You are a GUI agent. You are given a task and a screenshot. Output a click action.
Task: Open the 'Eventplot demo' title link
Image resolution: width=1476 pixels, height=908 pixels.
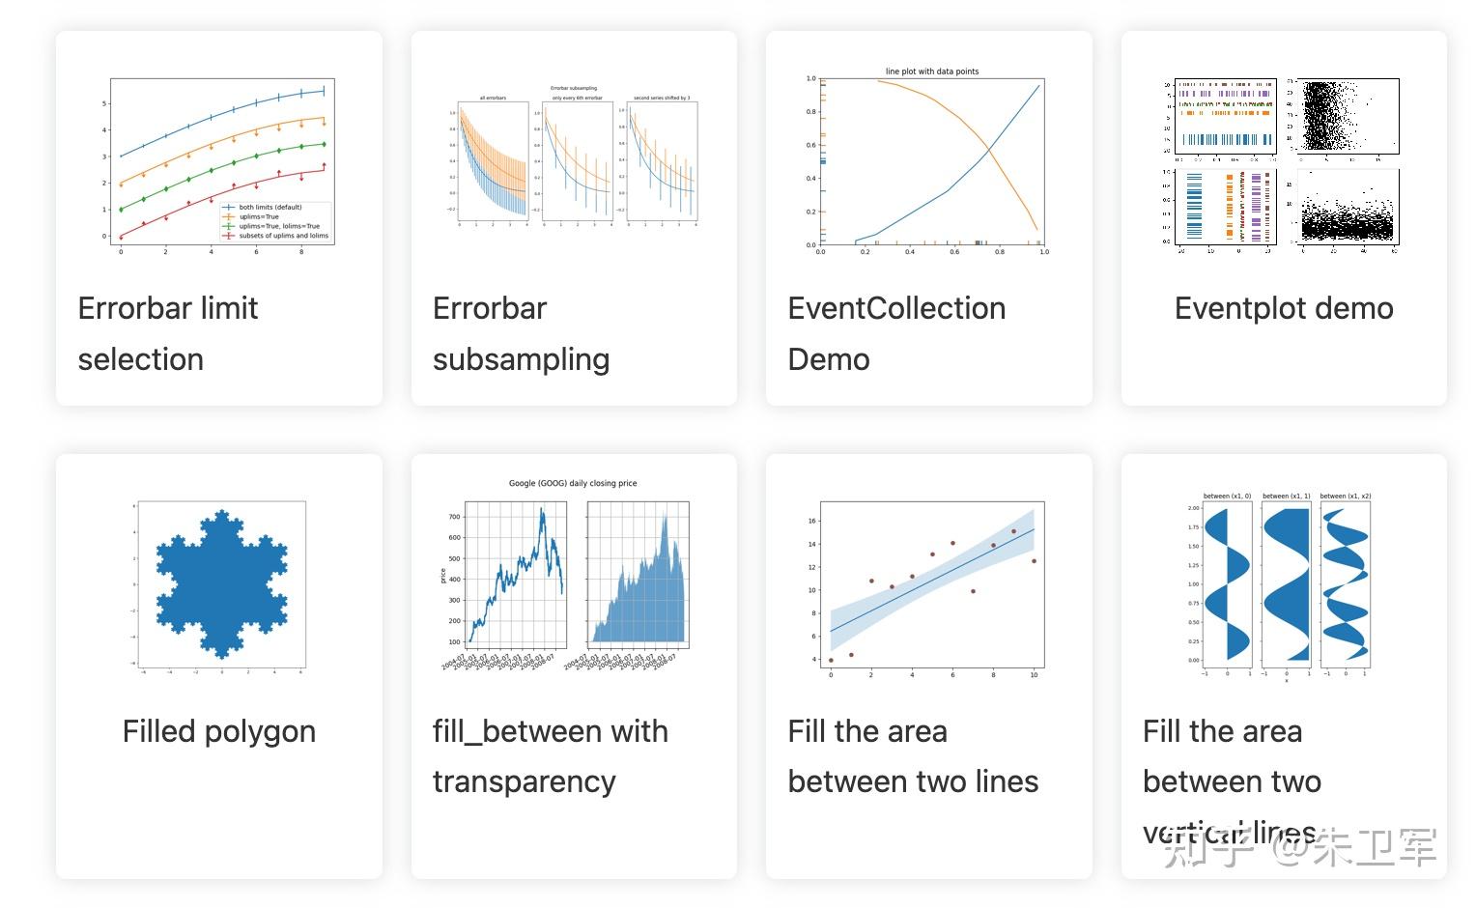click(1284, 308)
